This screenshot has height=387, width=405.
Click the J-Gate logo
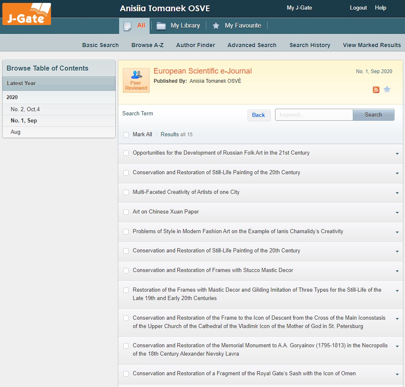[27, 14]
